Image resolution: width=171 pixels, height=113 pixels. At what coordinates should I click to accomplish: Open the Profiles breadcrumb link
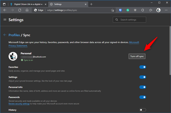click(14, 35)
